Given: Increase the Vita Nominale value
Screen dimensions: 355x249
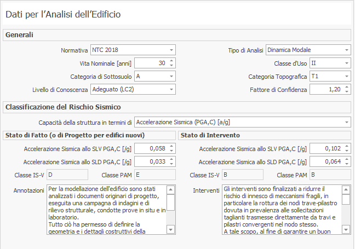Looking at the screenshot, I should (x=171, y=61).
